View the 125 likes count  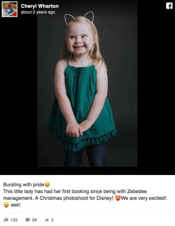point(14,220)
